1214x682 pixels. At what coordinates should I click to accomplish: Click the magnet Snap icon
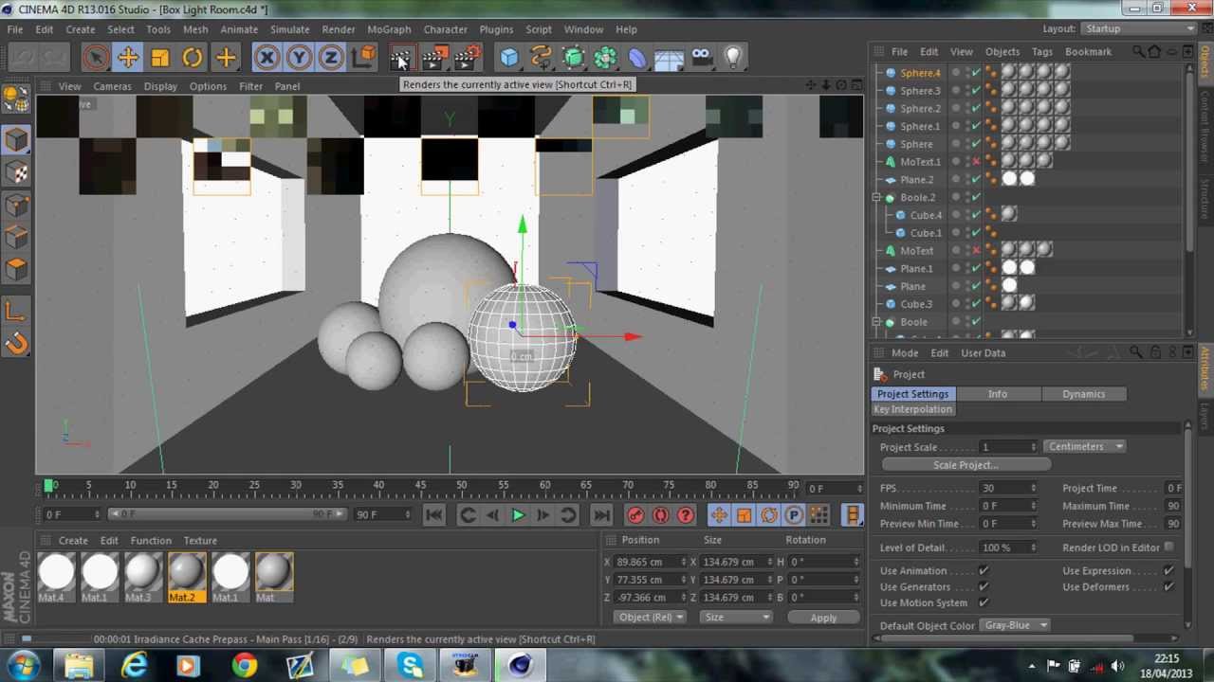(16, 343)
